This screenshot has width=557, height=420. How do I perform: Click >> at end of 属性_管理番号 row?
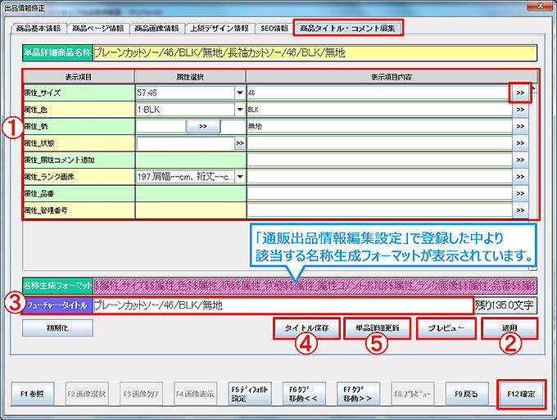pos(520,210)
